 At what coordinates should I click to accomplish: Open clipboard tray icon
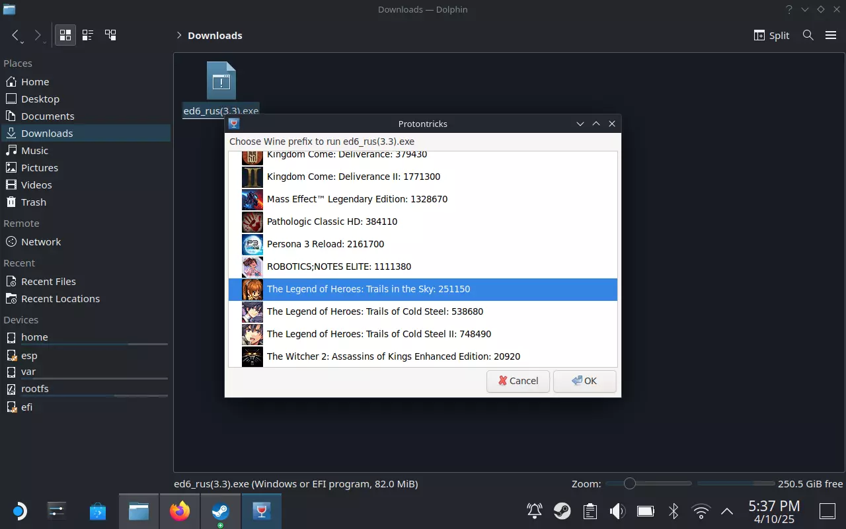coord(590,510)
